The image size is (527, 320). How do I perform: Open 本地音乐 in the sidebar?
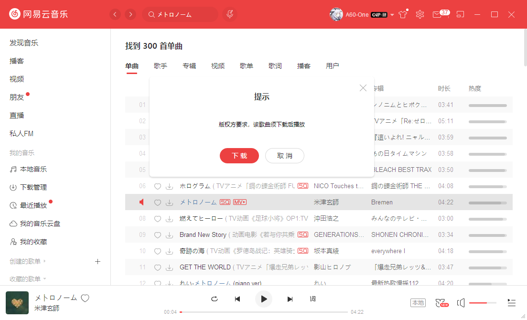tap(28, 169)
